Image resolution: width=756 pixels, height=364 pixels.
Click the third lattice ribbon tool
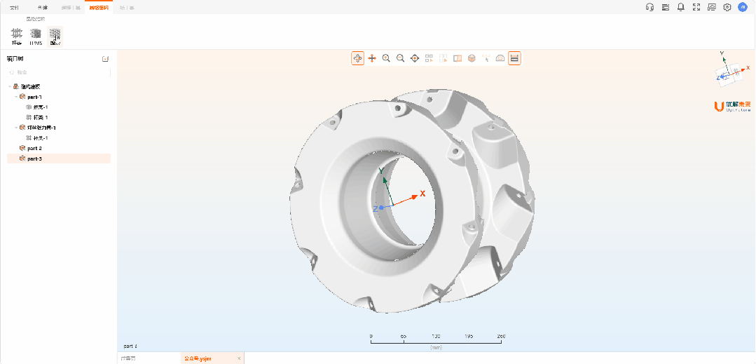[x=55, y=36]
